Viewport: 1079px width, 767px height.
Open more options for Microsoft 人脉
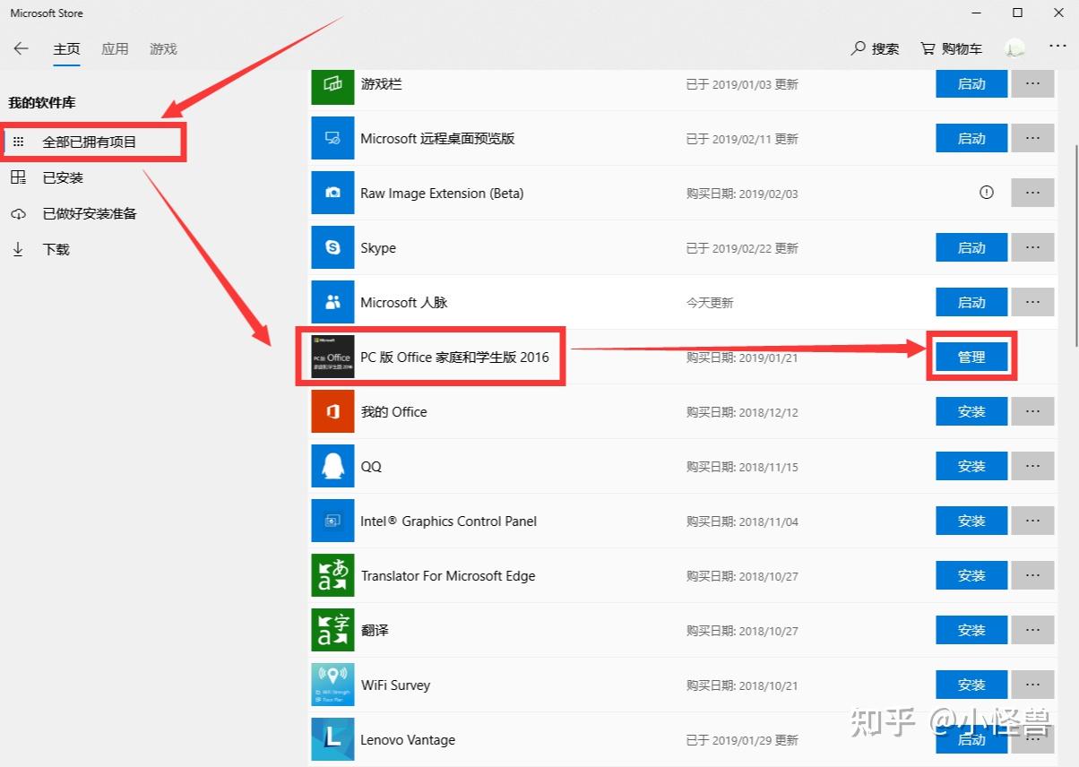pos(1032,303)
